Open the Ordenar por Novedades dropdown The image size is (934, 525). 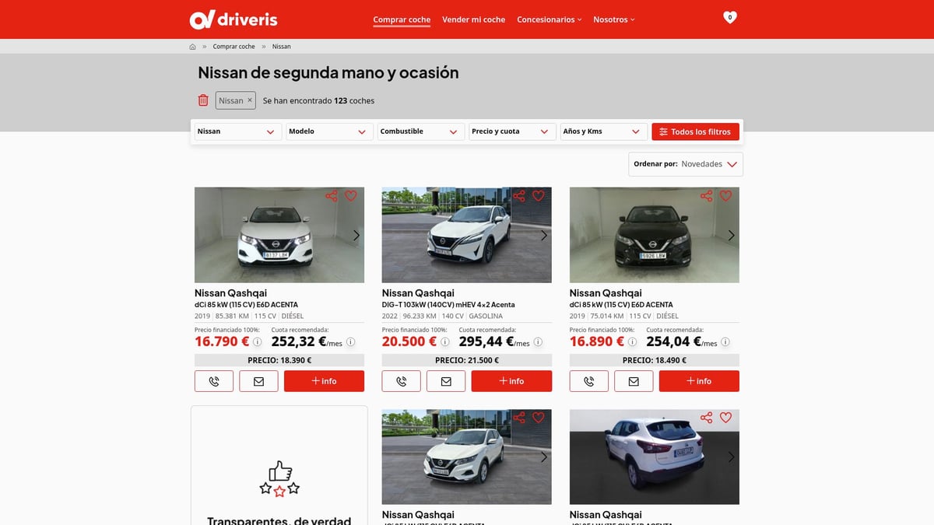(686, 164)
